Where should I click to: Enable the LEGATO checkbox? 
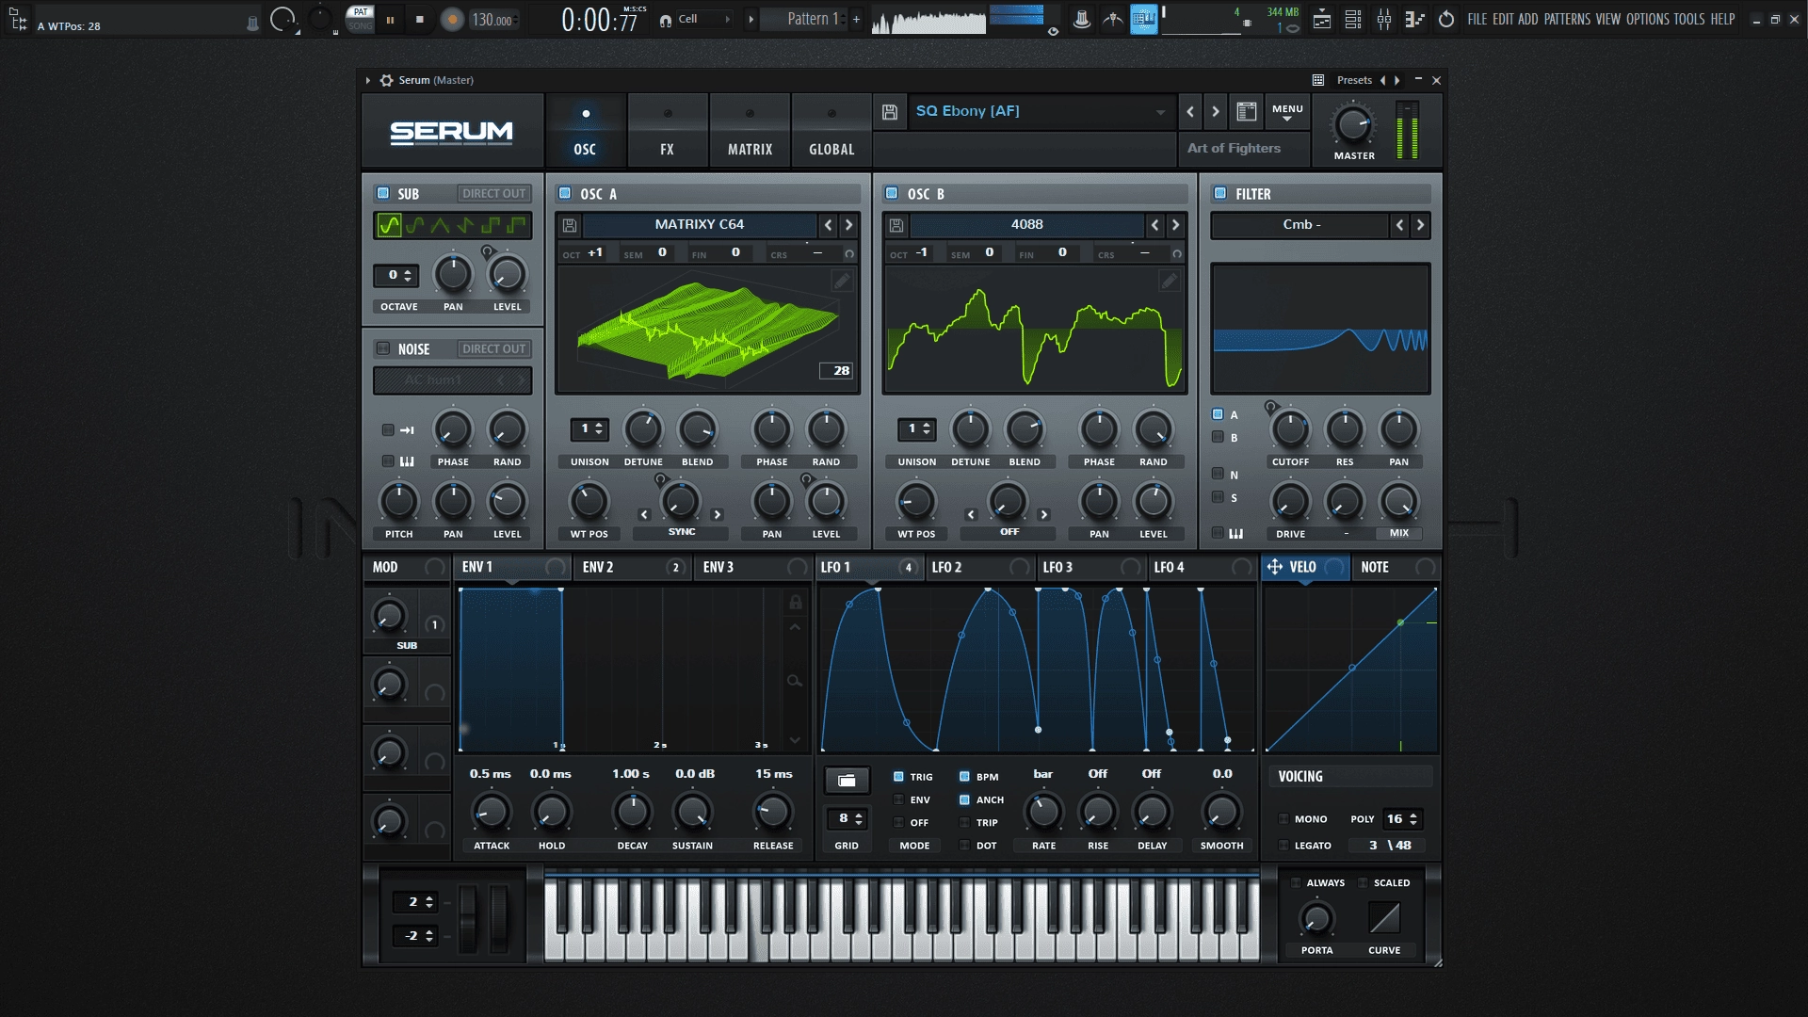coord(1283,846)
